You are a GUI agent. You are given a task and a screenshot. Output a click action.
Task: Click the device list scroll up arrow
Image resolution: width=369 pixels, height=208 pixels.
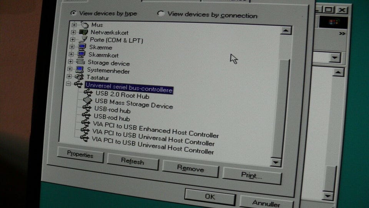[x=286, y=31]
